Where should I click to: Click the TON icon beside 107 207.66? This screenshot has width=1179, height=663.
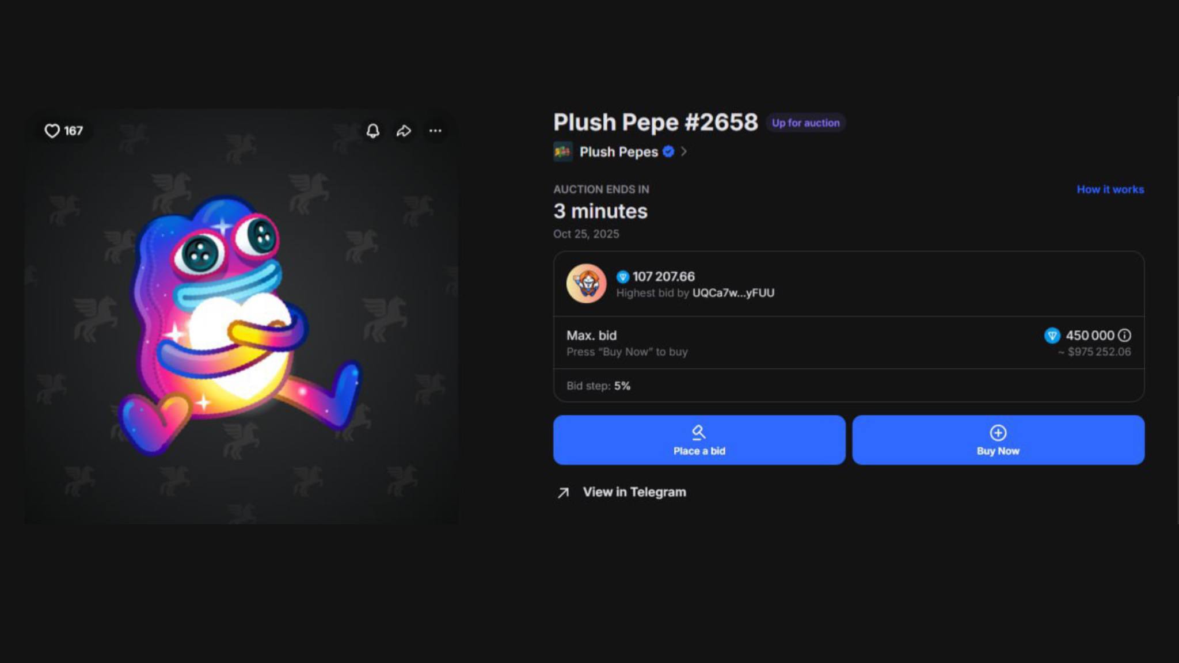pos(622,277)
